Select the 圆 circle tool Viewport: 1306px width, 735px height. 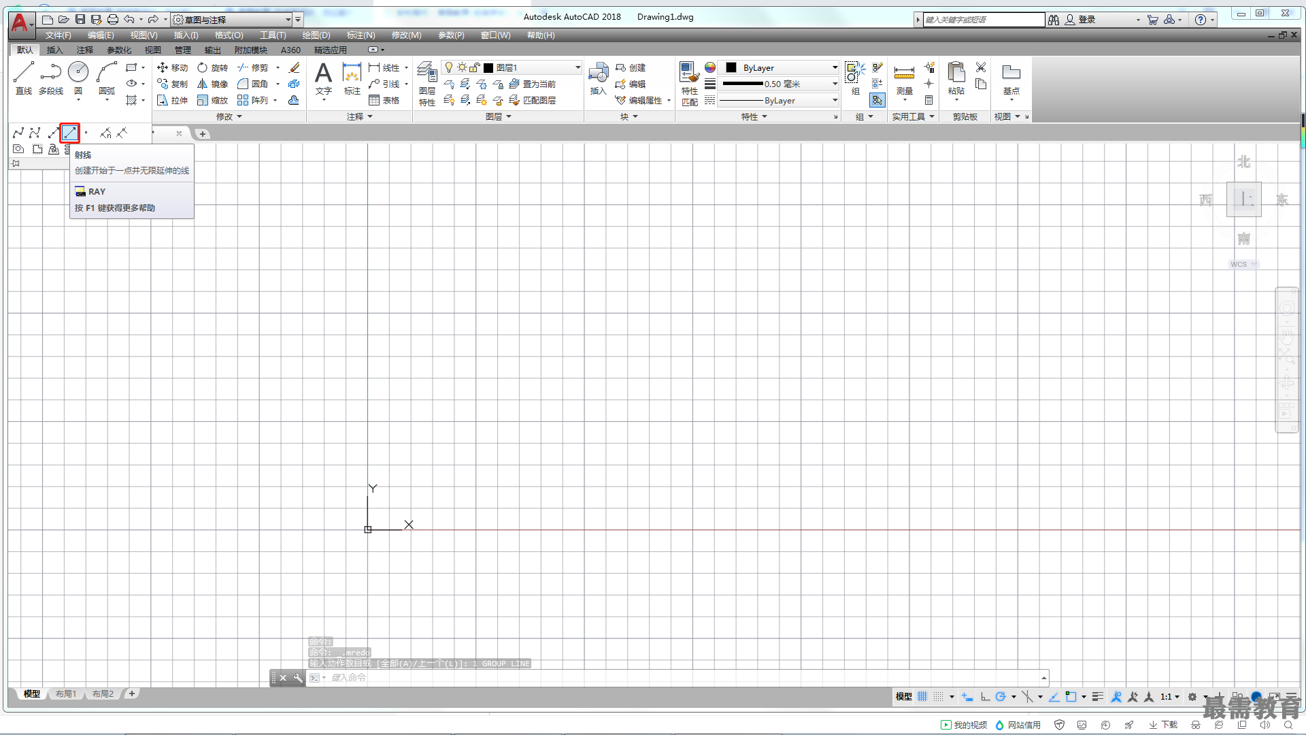[x=78, y=78]
